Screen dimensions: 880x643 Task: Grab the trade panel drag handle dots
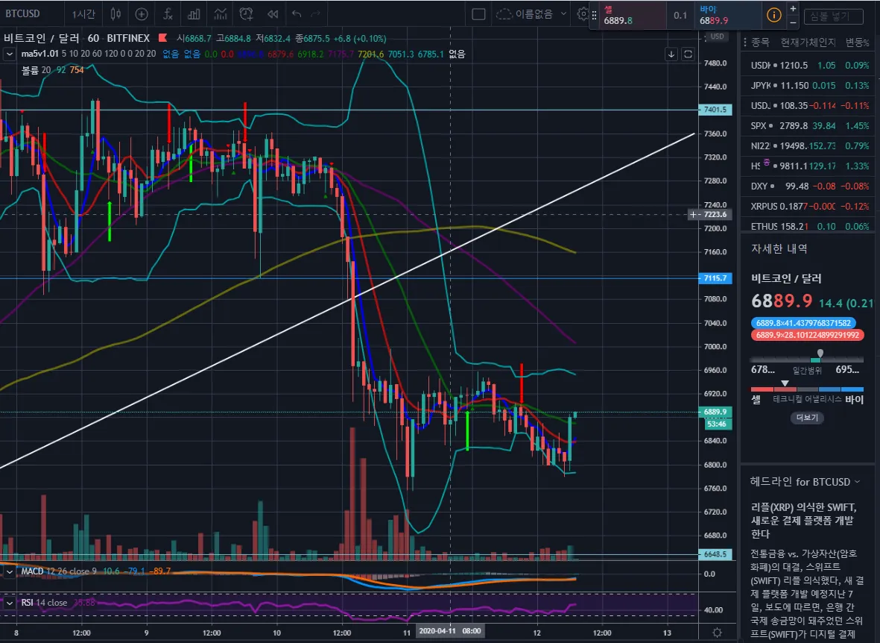tap(595, 15)
